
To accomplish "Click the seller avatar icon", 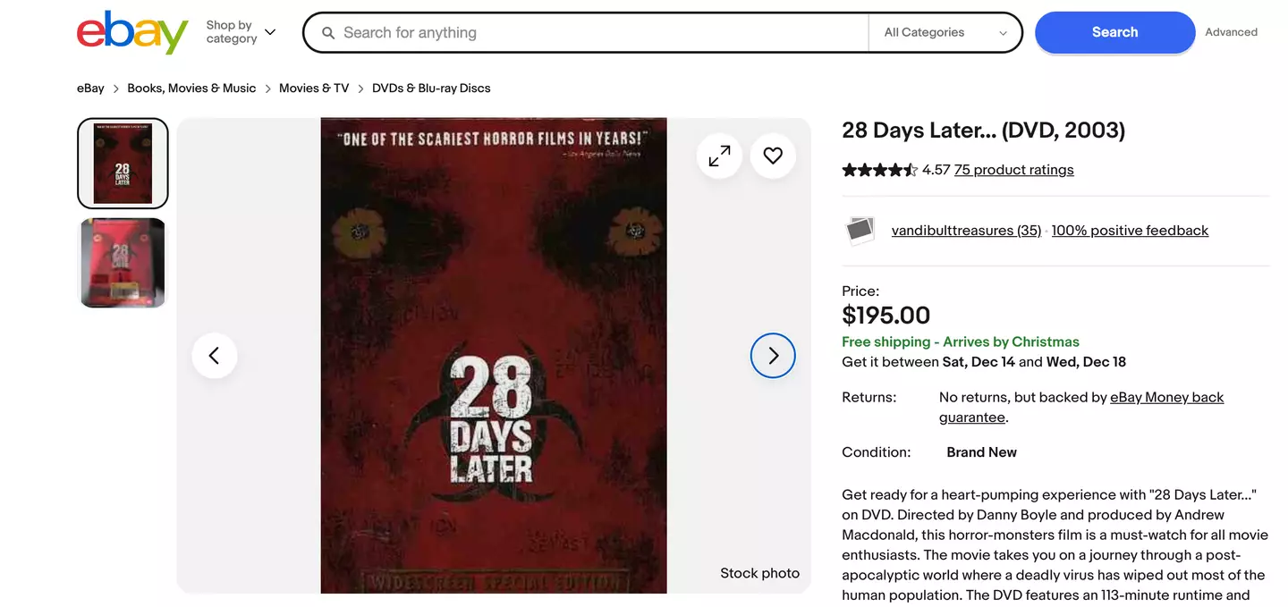I will pos(860,231).
